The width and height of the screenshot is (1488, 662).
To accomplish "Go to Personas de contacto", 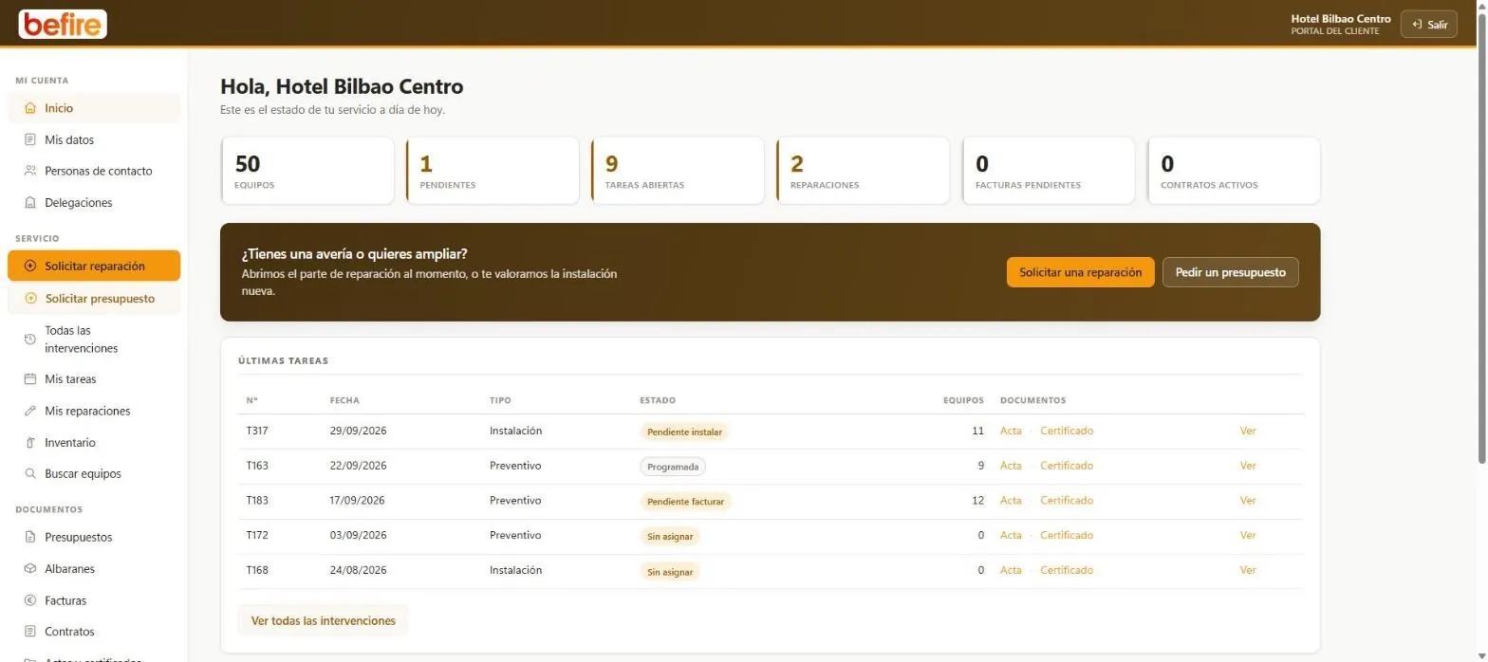I will 94,171.
